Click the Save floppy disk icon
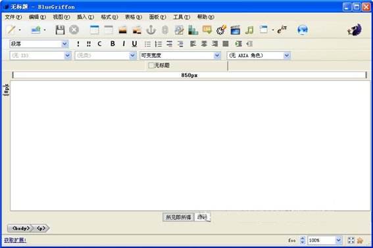The width and height of the screenshot is (373, 248). coord(60,30)
